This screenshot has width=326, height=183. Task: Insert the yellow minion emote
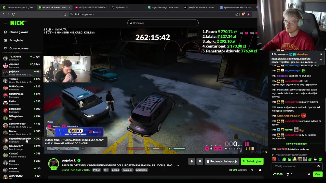[x=294, y=159]
